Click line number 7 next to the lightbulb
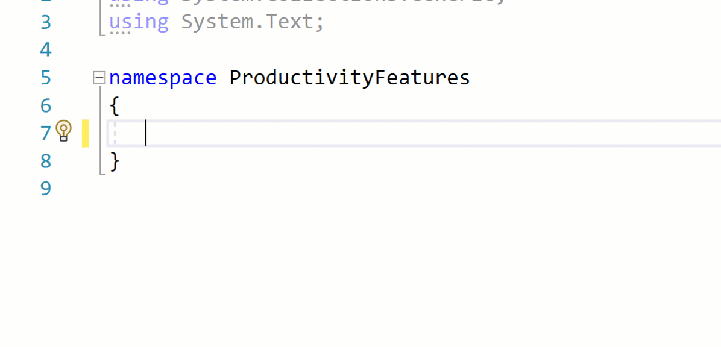The height and width of the screenshot is (347, 721). pyautogui.click(x=46, y=133)
